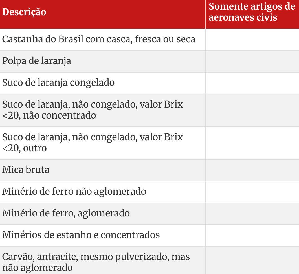This screenshot has height=274, width=299.
Task: Click the Suco de laranja congelado text
Action: point(58,82)
